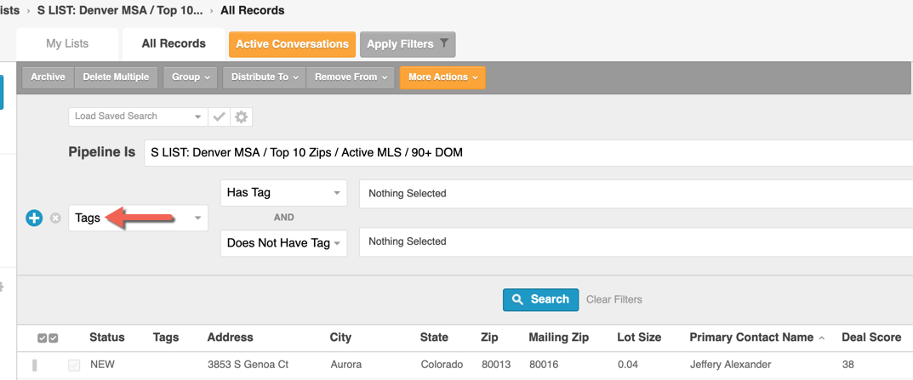Open the Active Conversations tab

[x=293, y=44]
